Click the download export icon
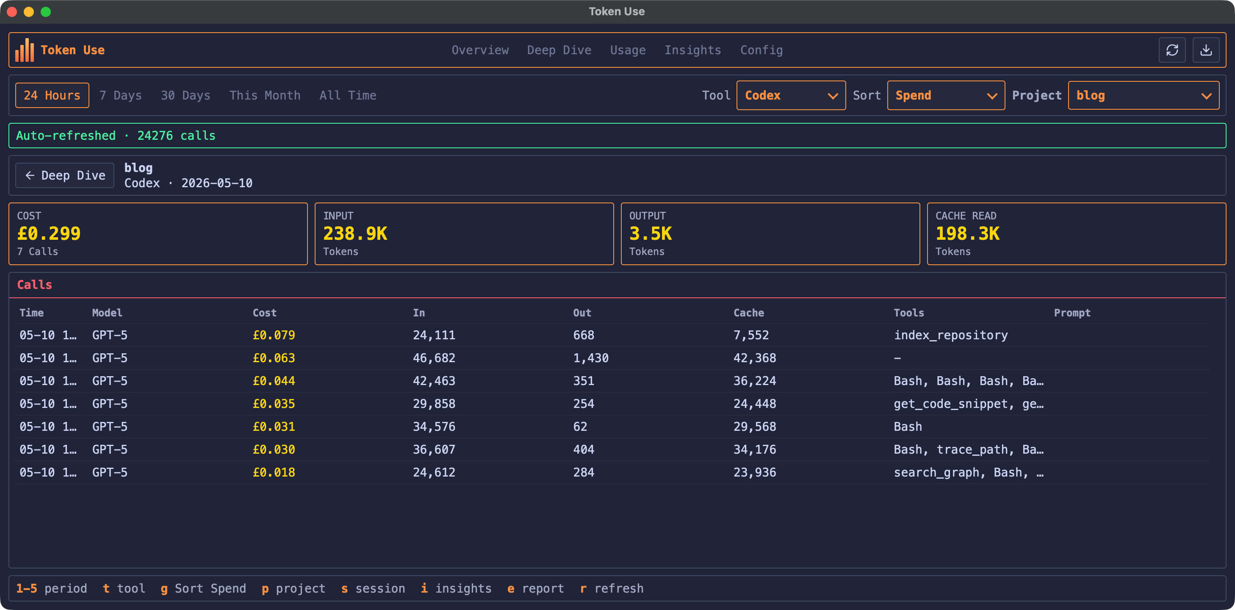Image resolution: width=1235 pixels, height=610 pixels. pos(1205,50)
